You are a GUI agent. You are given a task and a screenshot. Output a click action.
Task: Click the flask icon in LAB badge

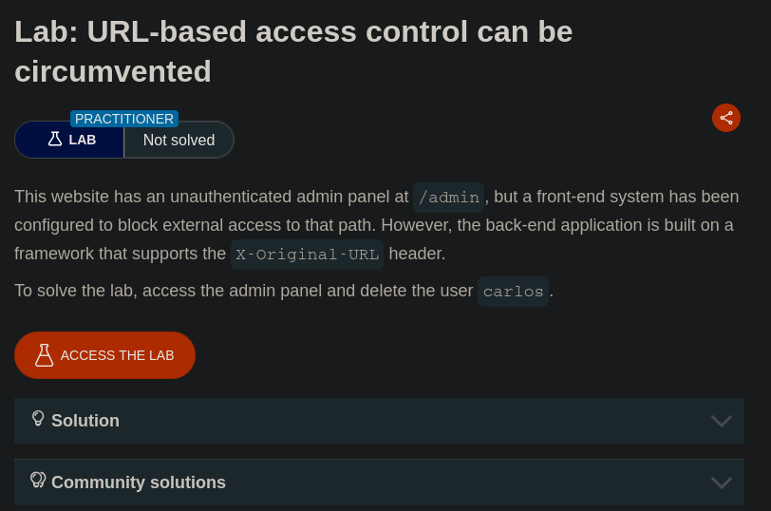55,140
